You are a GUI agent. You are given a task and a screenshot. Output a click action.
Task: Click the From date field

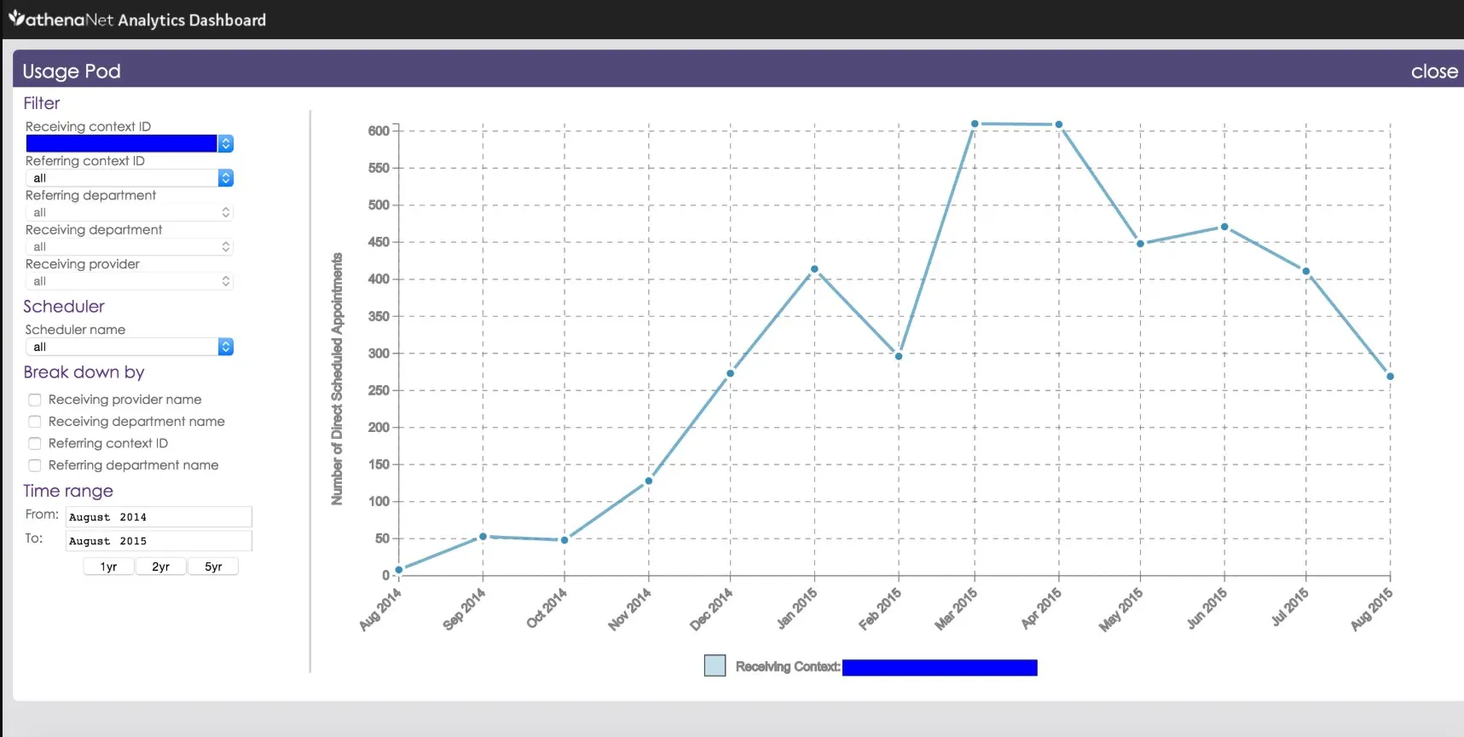(x=159, y=517)
